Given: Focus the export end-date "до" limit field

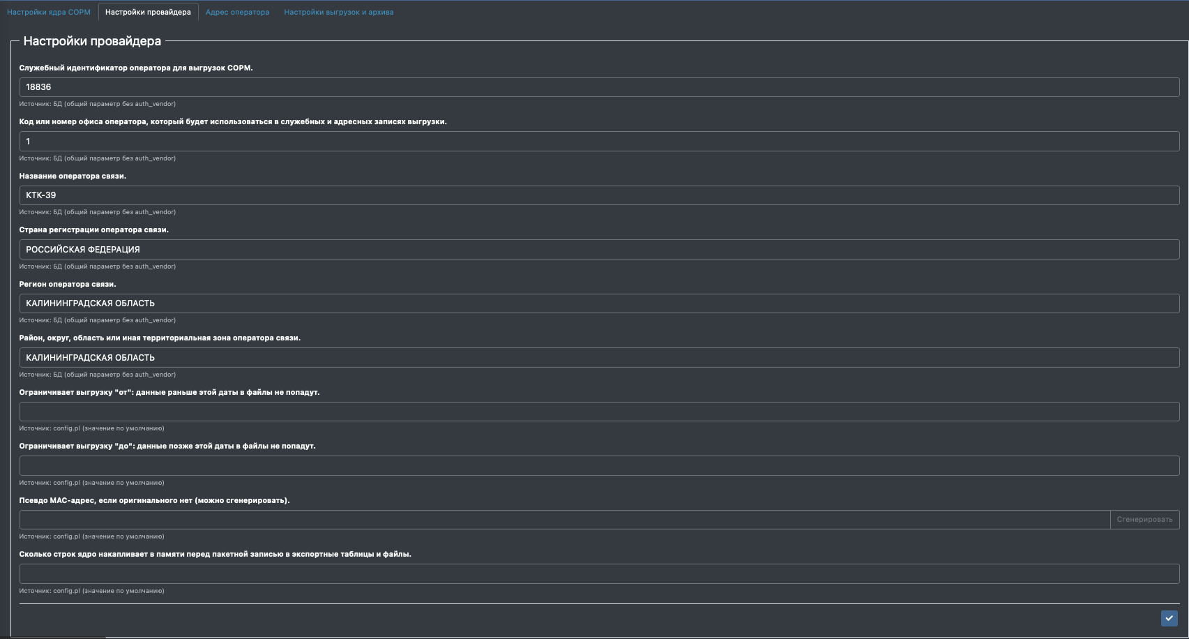Looking at the screenshot, I should pyautogui.click(x=599, y=465).
